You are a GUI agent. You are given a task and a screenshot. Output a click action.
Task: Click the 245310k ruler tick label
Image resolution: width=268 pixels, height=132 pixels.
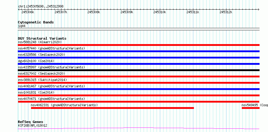tap(160, 12)
